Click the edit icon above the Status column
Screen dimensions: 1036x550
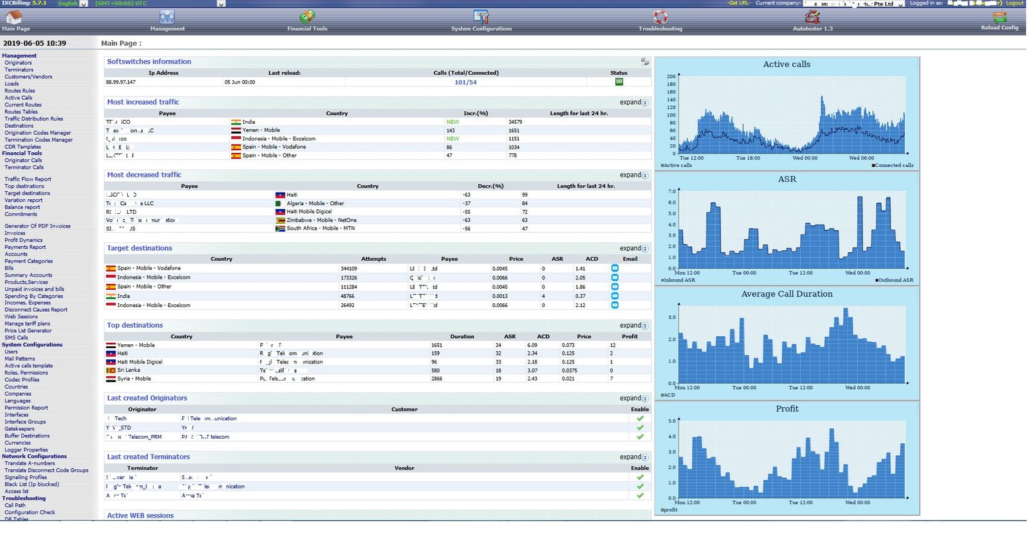click(644, 61)
